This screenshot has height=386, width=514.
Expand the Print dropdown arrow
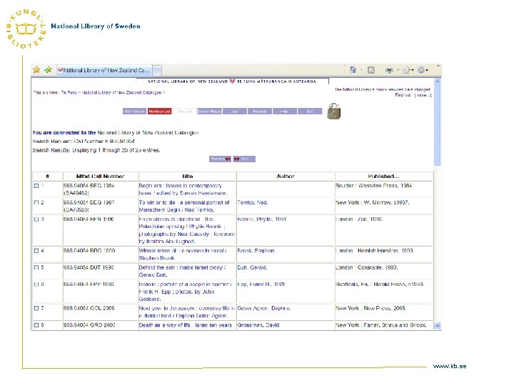coord(398,70)
